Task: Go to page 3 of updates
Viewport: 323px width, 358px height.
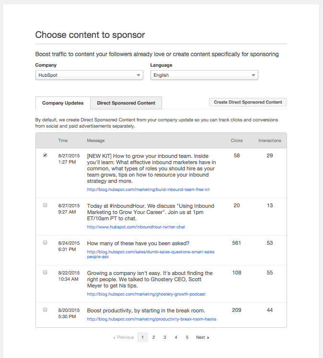Action: pyautogui.click(x=165, y=337)
